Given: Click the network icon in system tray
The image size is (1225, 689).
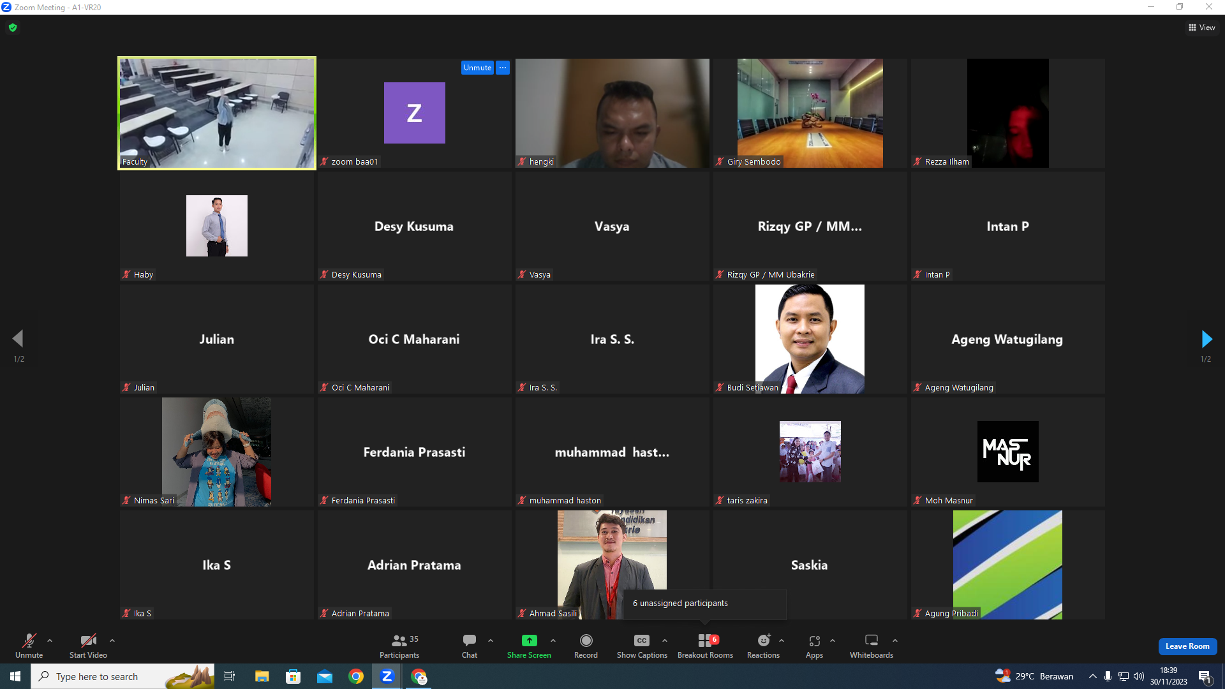Looking at the screenshot, I should tap(1124, 676).
